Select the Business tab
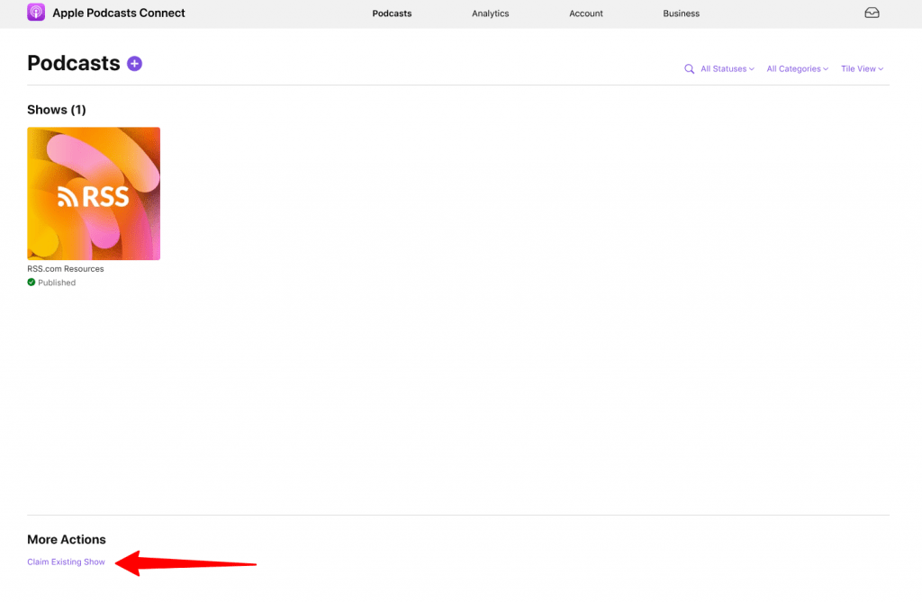The image size is (922, 602). (x=681, y=13)
